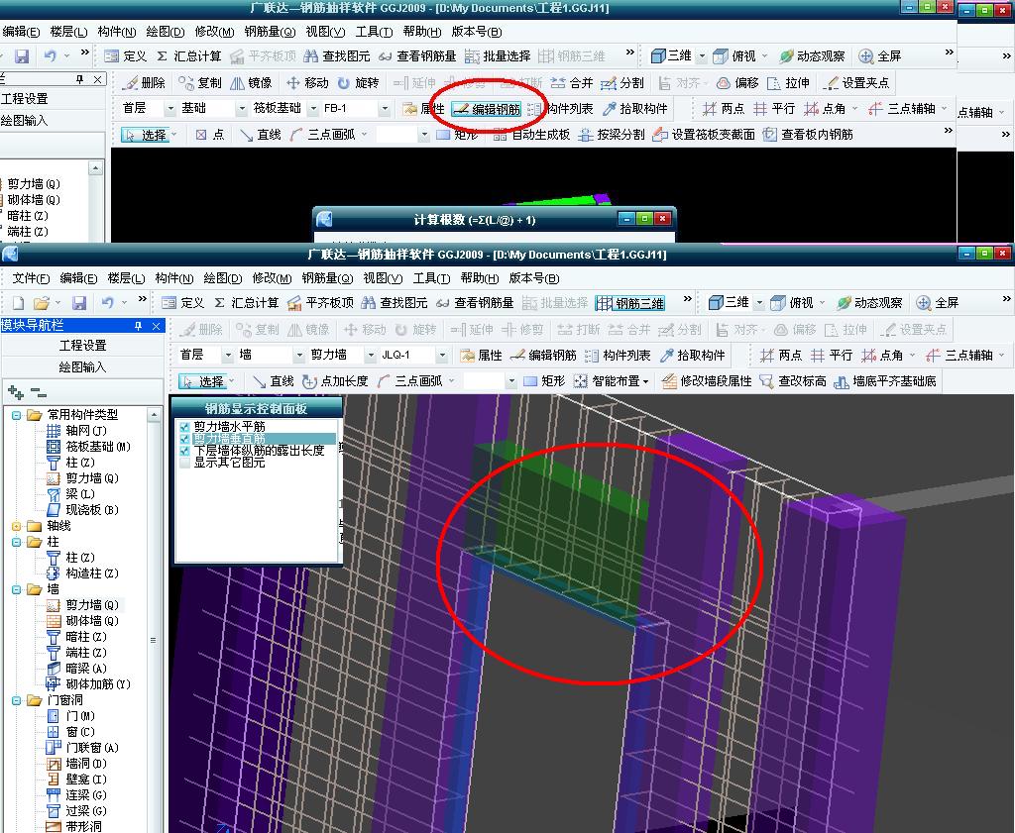Click the 查改标高 tool icon
Viewport: 1015px width, 833px height.
(766, 381)
